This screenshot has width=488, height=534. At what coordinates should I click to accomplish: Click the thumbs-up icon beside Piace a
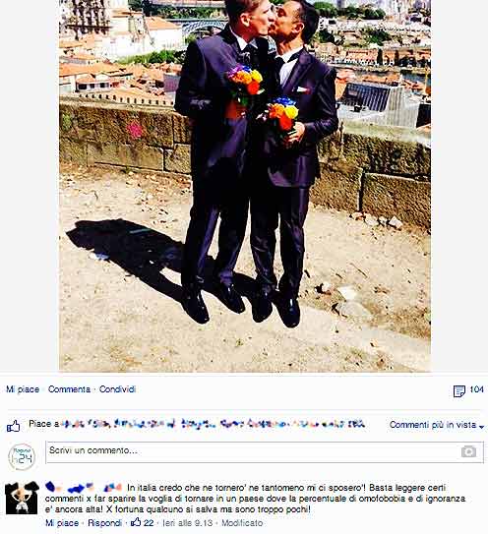coord(14,426)
